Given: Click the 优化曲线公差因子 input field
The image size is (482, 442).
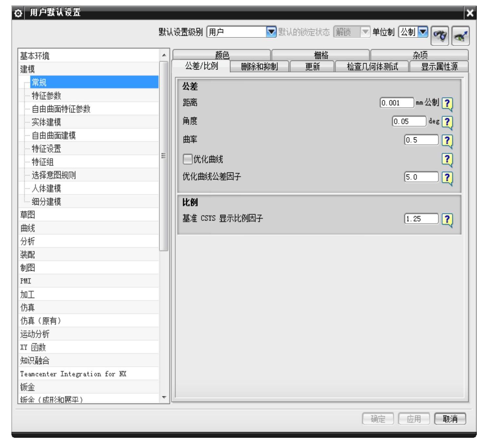Looking at the screenshot, I should tap(421, 177).
